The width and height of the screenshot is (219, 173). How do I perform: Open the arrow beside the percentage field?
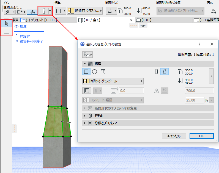click(x=211, y=100)
